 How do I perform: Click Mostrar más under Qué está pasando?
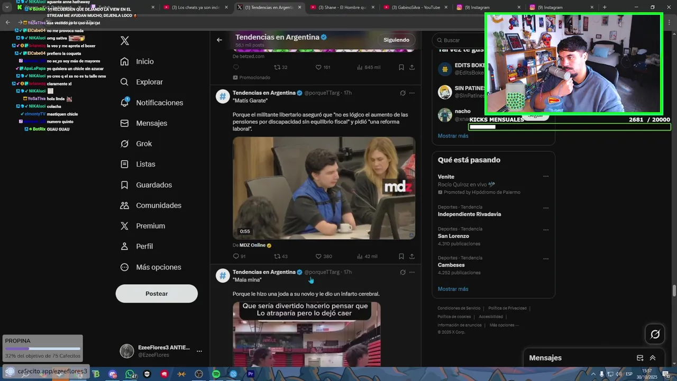(453, 289)
